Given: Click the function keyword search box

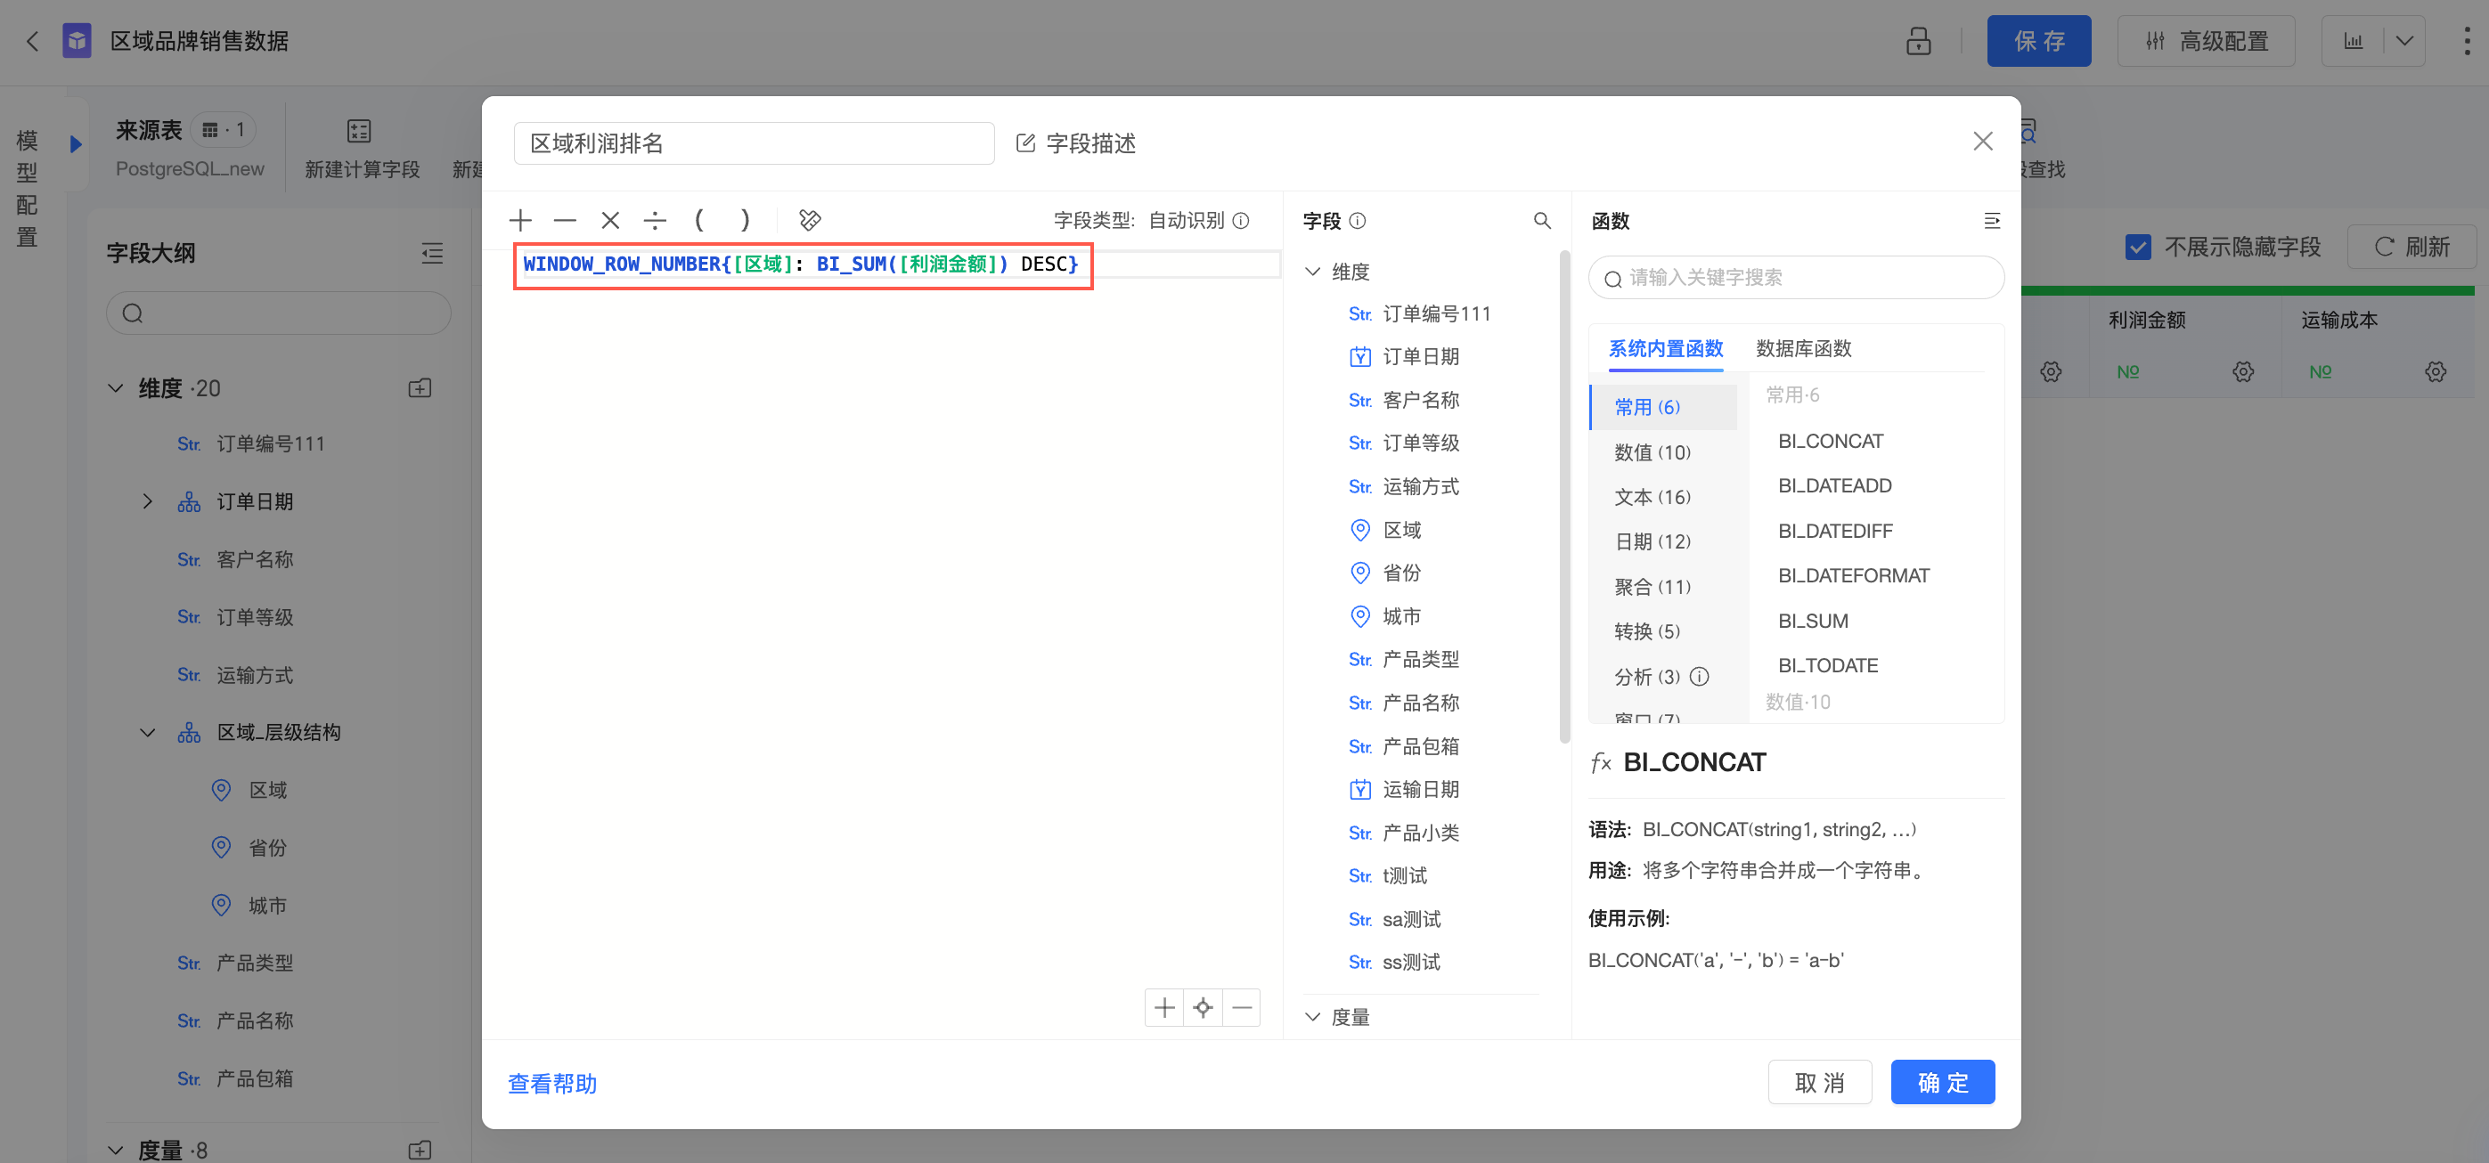Looking at the screenshot, I should (1796, 278).
